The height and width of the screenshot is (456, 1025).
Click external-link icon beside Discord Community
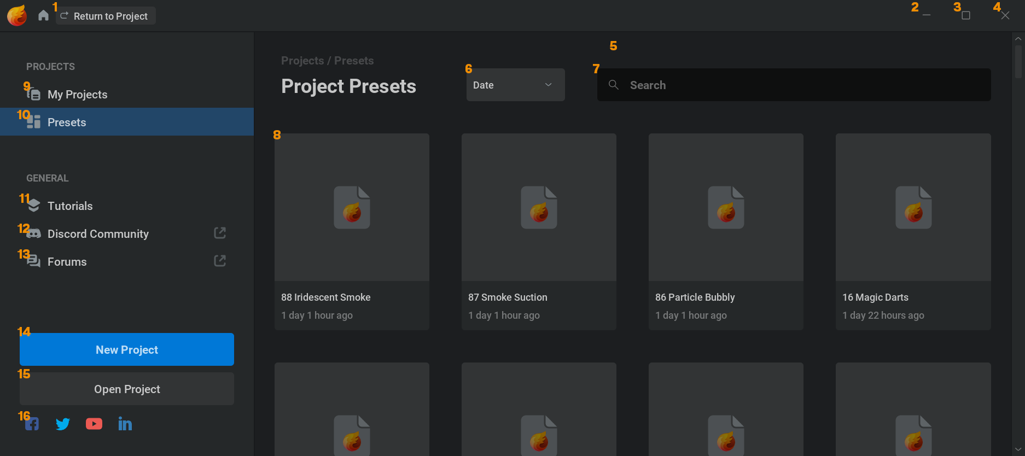point(220,233)
